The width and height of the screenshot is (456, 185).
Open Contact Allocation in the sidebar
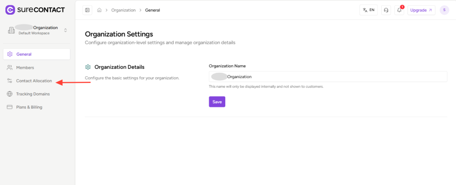coord(34,81)
